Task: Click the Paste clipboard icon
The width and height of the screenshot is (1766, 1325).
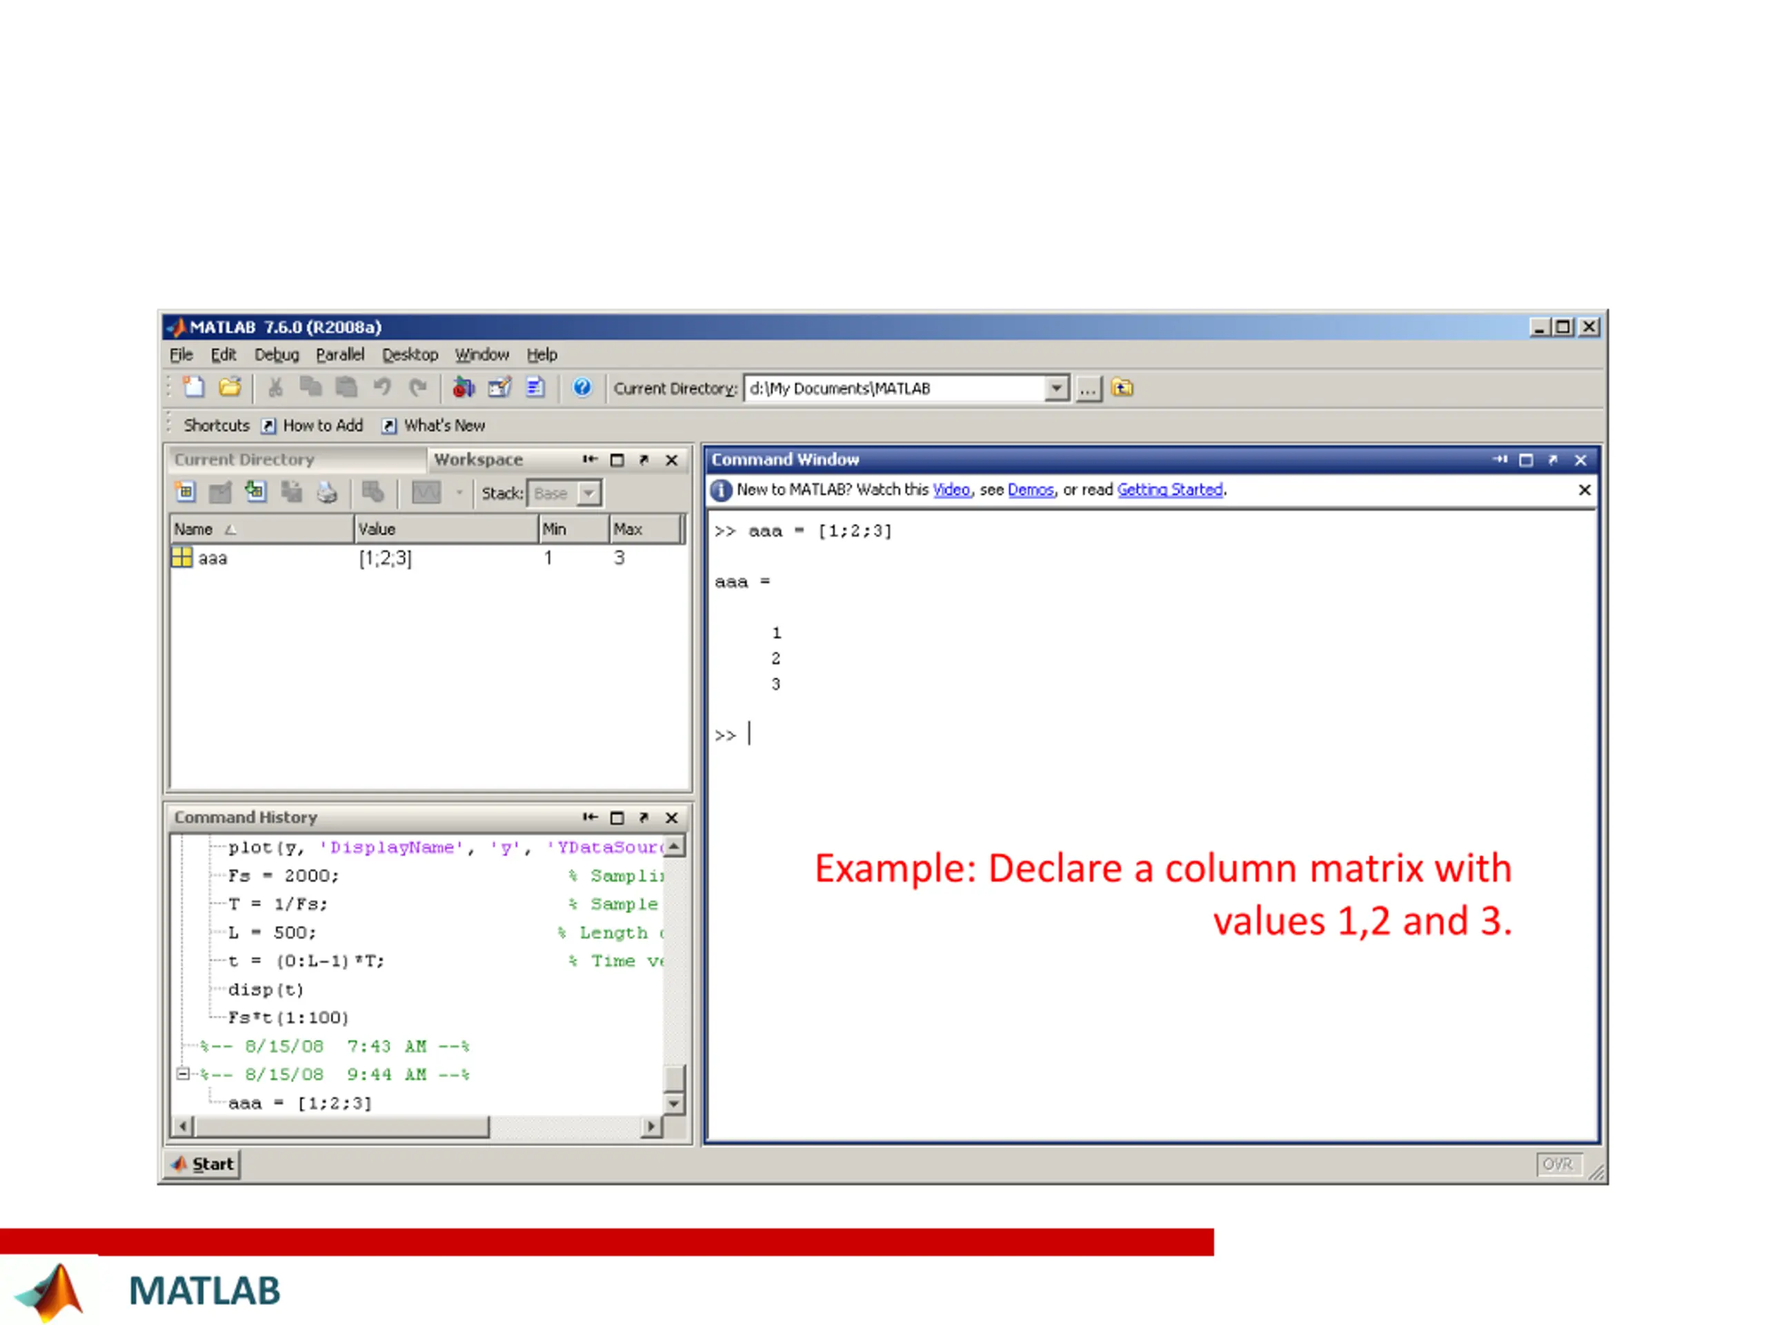Action: 346,387
